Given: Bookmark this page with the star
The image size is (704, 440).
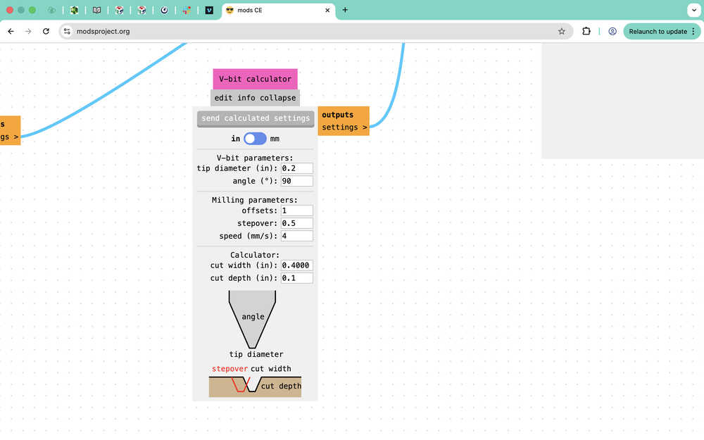Looking at the screenshot, I should coord(562,32).
